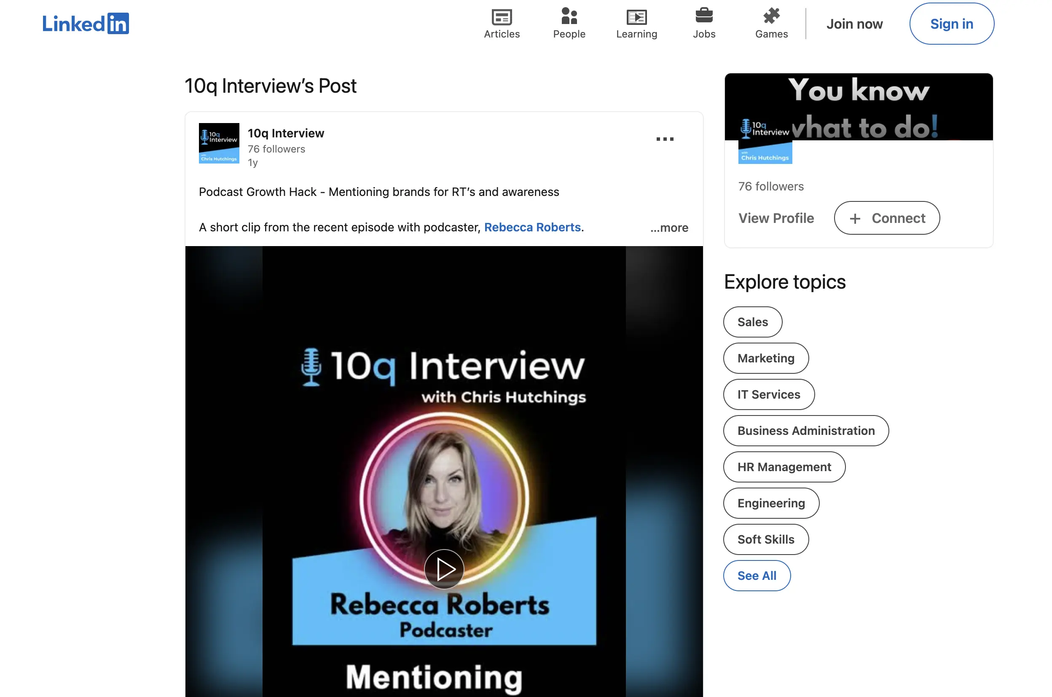This screenshot has height=697, width=1052.
Task: Open the Games puzzle item
Action: click(x=771, y=24)
